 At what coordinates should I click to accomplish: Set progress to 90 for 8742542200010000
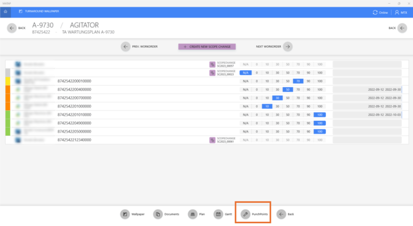[x=308, y=81]
